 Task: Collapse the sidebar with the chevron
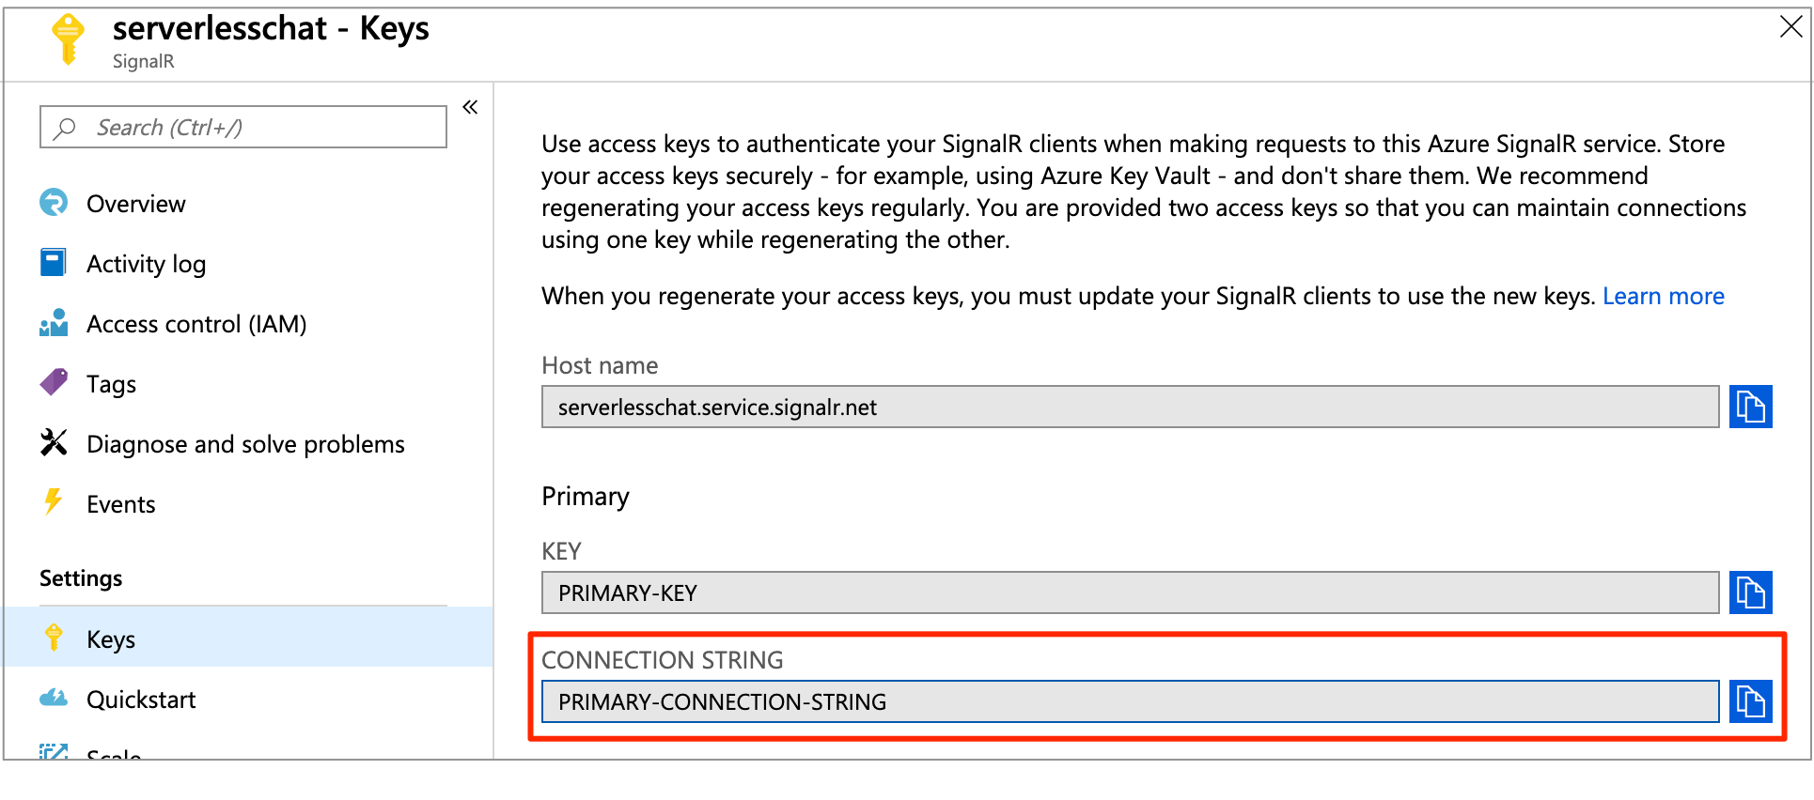point(470,107)
